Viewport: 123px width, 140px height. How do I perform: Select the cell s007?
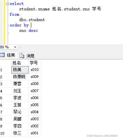[x=35, y=91]
